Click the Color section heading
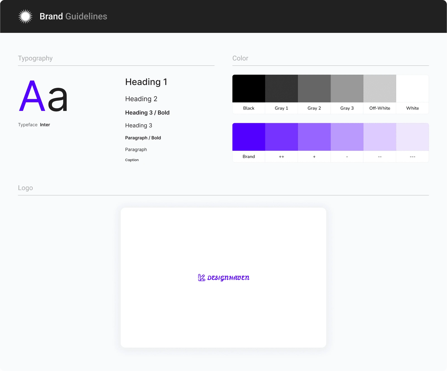Screen dimensions: 447x371 [x=240, y=58]
